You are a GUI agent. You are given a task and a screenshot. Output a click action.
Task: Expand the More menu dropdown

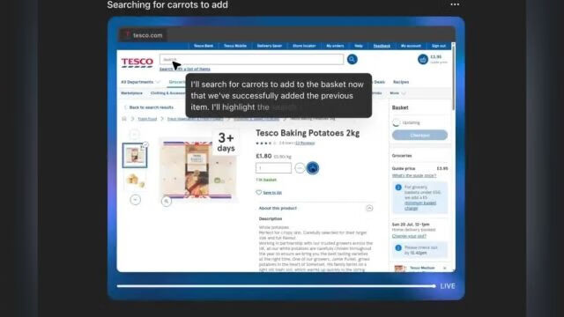397,93
